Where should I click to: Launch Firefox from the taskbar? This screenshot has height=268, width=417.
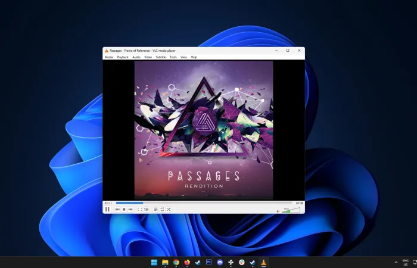(187, 263)
